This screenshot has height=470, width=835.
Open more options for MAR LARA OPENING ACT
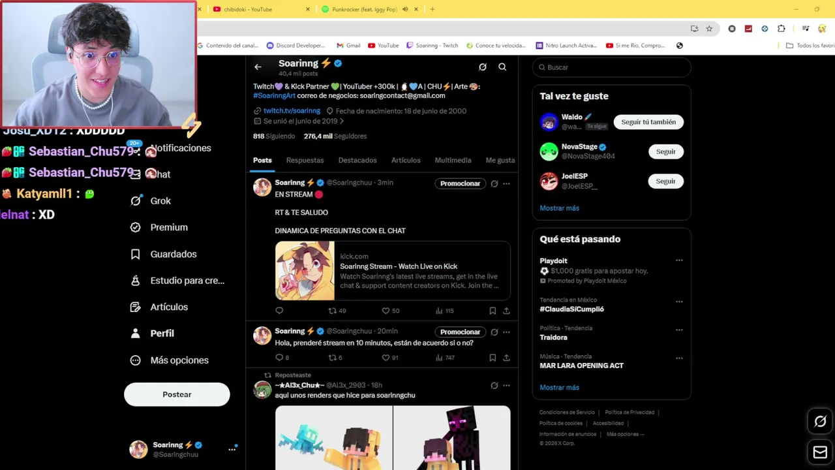[679, 358]
